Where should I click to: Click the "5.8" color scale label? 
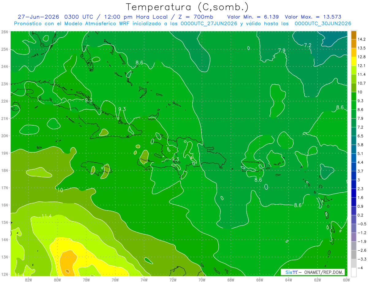(x=361, y=145)
